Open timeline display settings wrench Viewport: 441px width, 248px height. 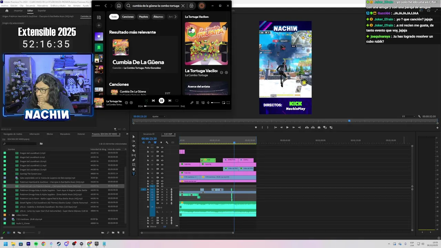[167, 143]
